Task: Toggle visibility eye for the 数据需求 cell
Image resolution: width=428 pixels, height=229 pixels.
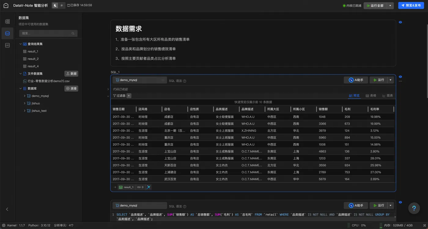Action: pos(400,22)
